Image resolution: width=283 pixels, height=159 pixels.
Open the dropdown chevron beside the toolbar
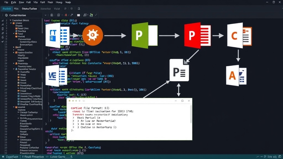[x=46, y=15]
